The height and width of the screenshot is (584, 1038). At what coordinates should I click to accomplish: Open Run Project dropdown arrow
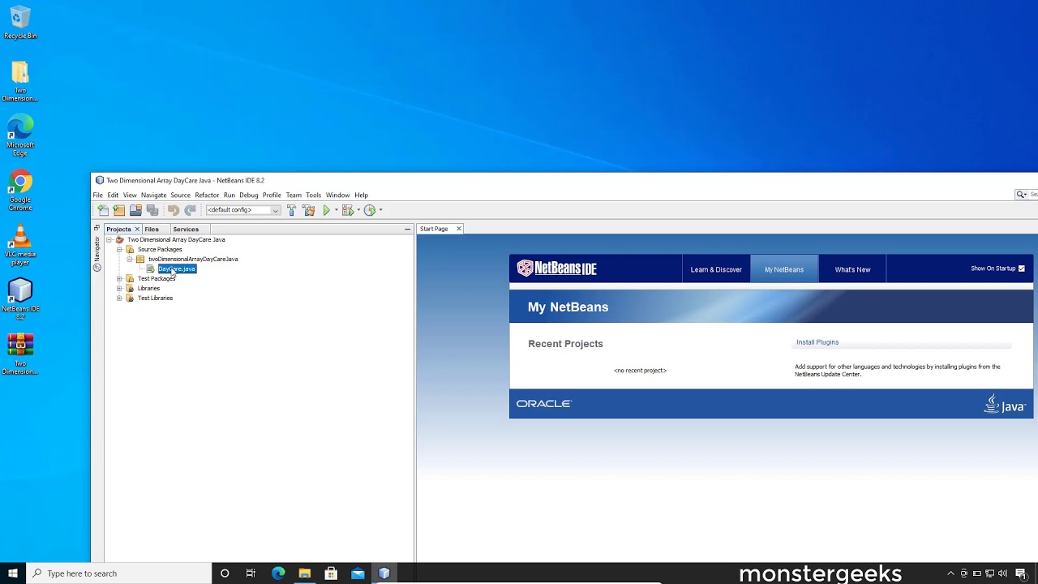point(337,210)
